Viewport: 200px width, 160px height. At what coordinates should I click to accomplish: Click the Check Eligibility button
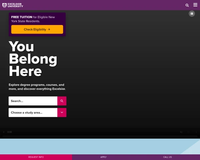pyautogui.click(x=37, y=29)
